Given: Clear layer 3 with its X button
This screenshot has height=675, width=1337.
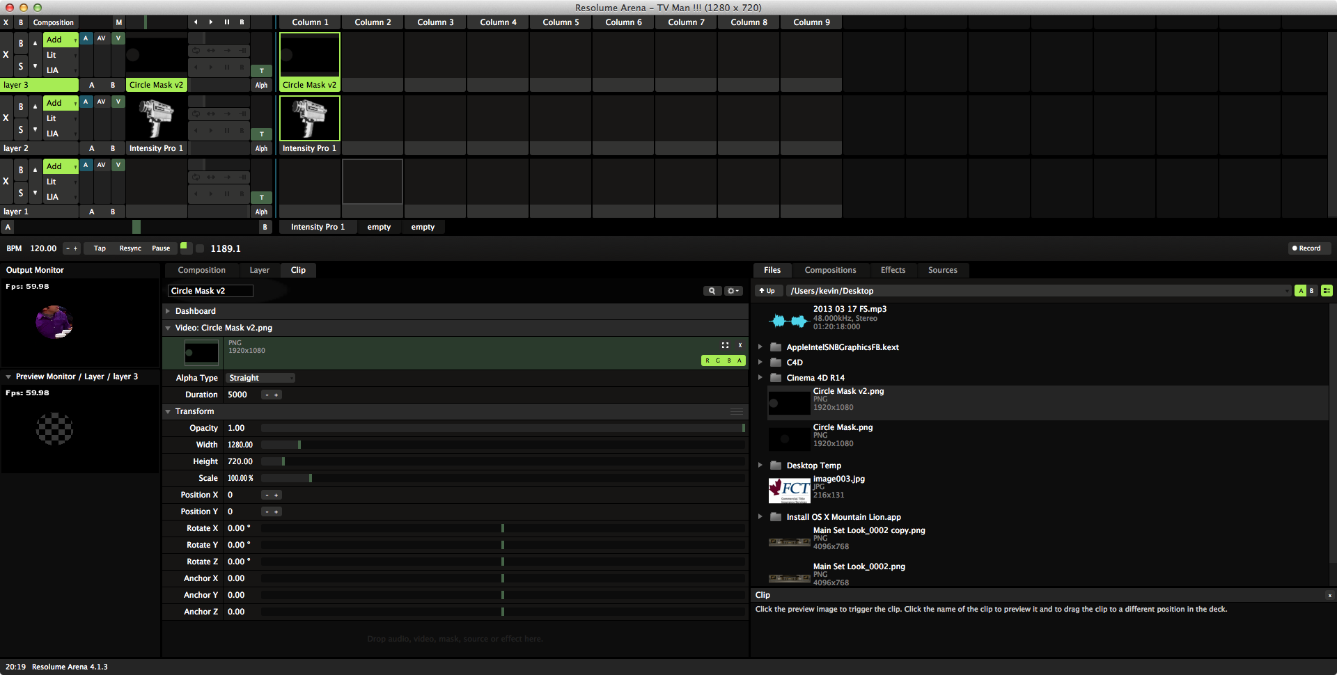Looking at the screenshot, I should coord(6,54).
